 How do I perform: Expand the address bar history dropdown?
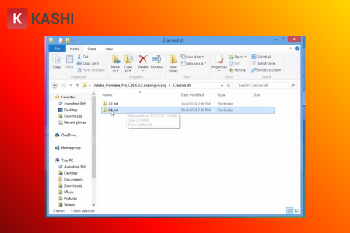click(x=222, y=86)
